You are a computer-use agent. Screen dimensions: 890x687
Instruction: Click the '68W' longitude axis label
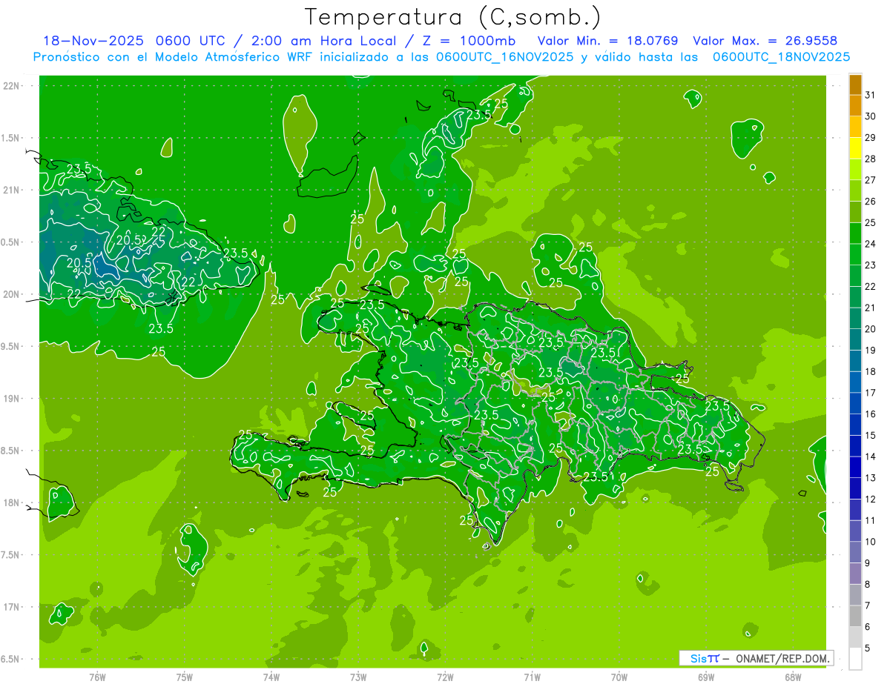click(x=793, y=677)
